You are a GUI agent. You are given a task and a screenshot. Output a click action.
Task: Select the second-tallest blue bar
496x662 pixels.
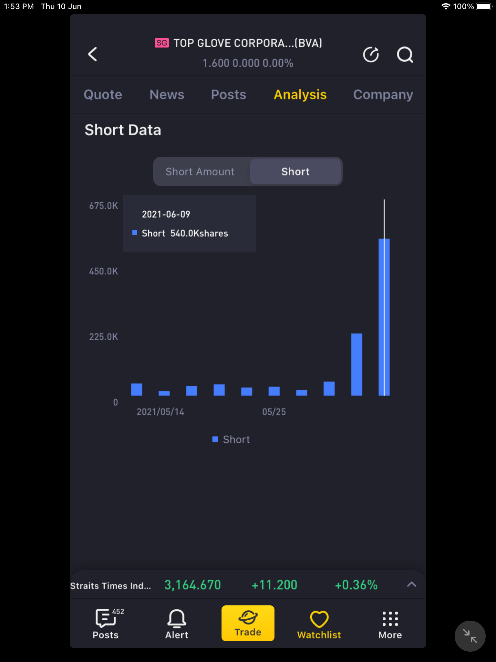[356, 364]
